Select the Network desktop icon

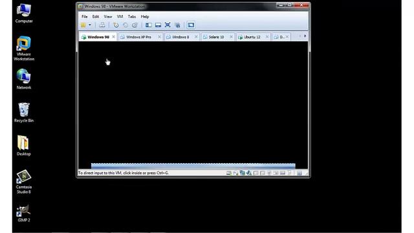click(x=24, y=79)
